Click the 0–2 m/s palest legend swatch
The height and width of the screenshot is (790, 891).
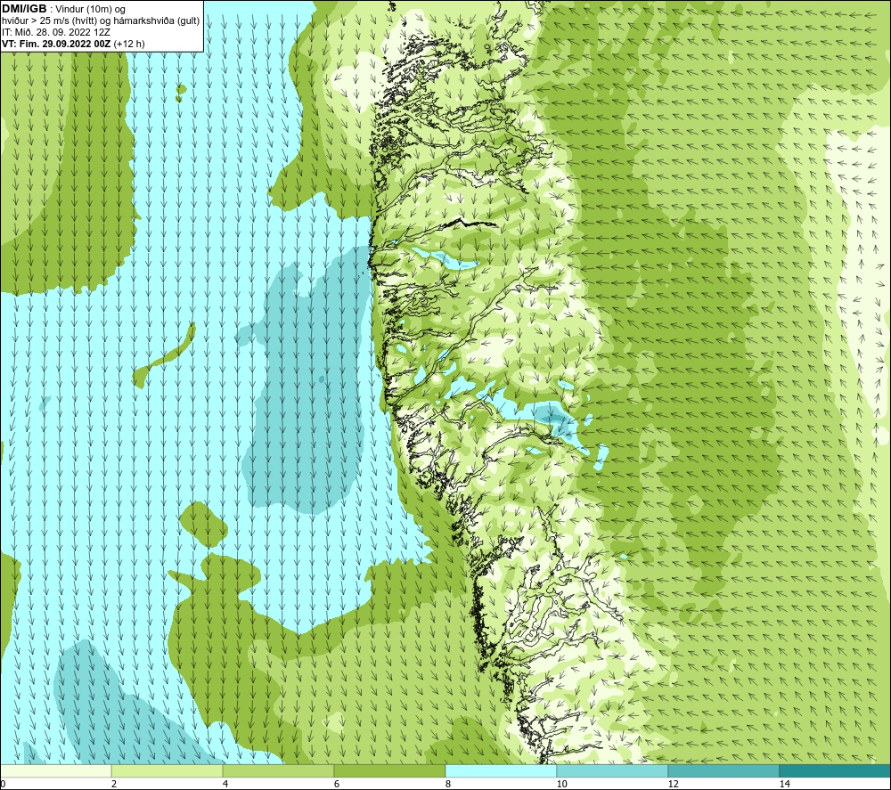coord(55,770)
